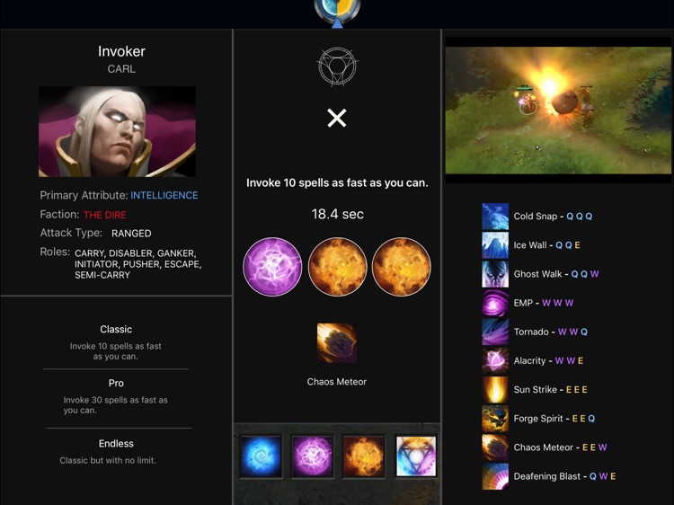Tap the Invoke spell button

pos(416,456)
